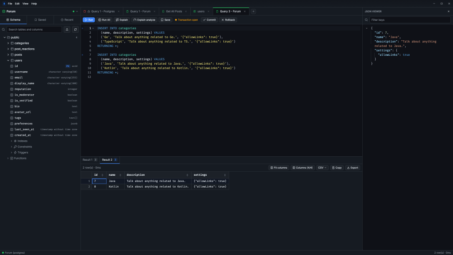Switch to the Result 2 tab

(x=110, y=160)
